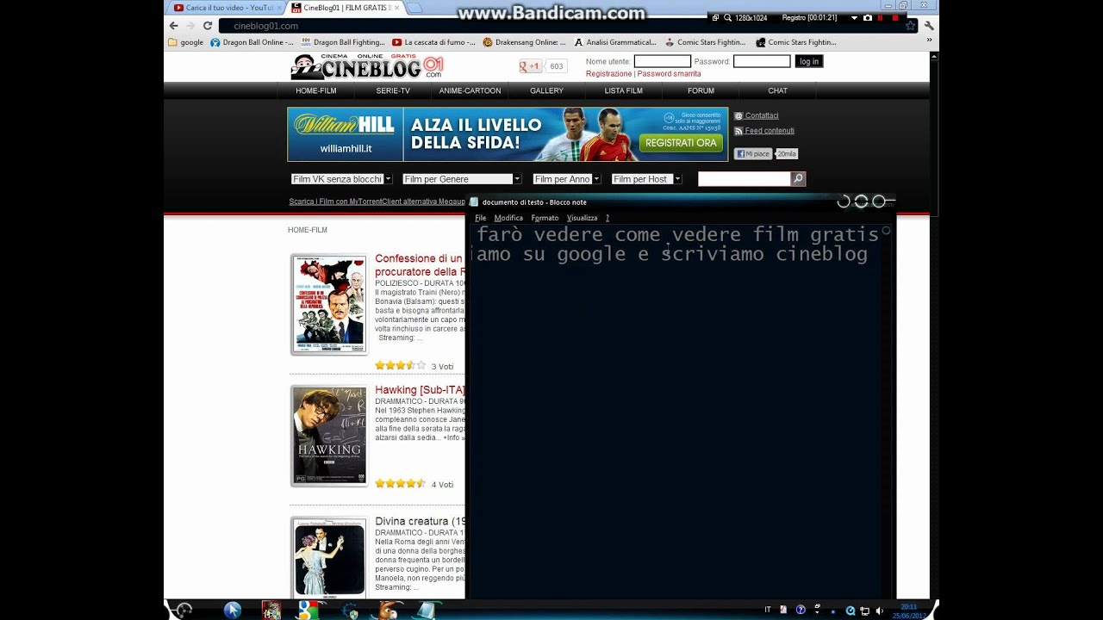
Task: Open 'La cascata di fumo' bookmark
Action: (x=433, y=42)
